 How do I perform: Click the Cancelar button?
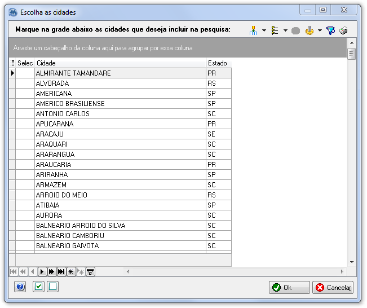333,287
